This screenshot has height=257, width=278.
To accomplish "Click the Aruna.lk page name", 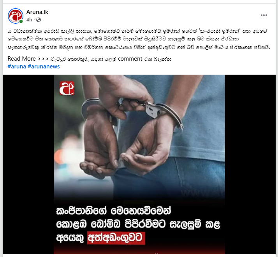I will [x=37, y=12].
